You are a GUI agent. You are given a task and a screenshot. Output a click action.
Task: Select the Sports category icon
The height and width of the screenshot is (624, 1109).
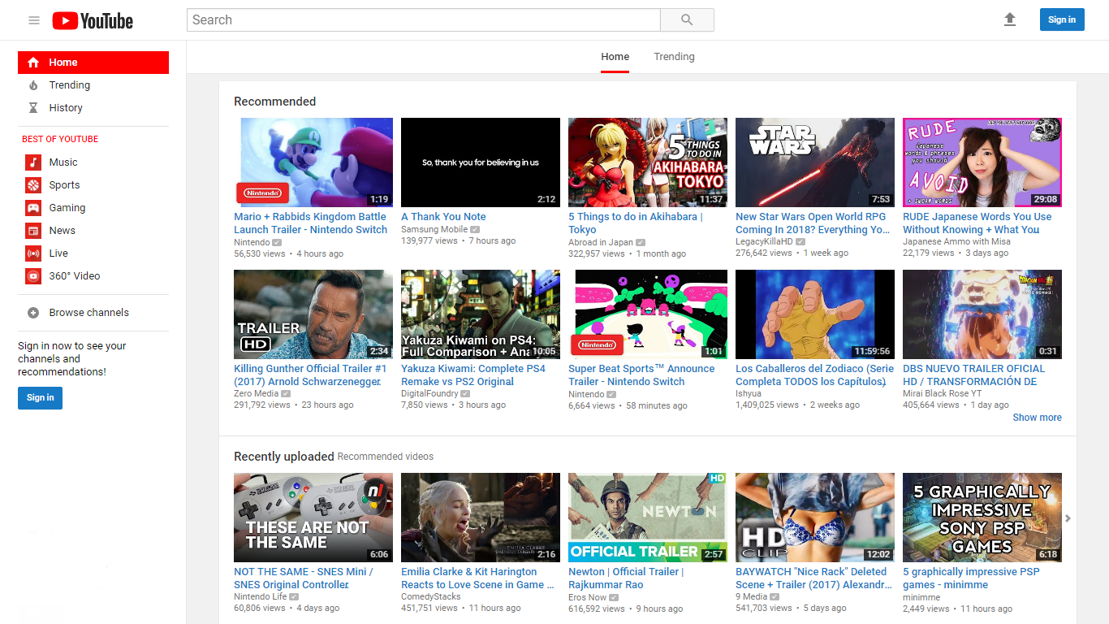[32, 184]
